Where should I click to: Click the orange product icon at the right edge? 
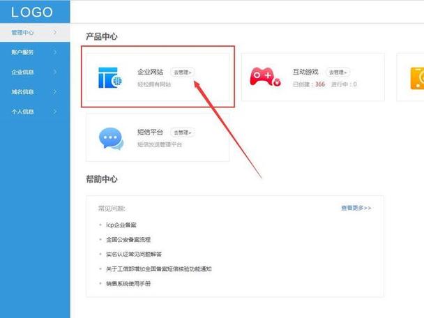point(417,78)
